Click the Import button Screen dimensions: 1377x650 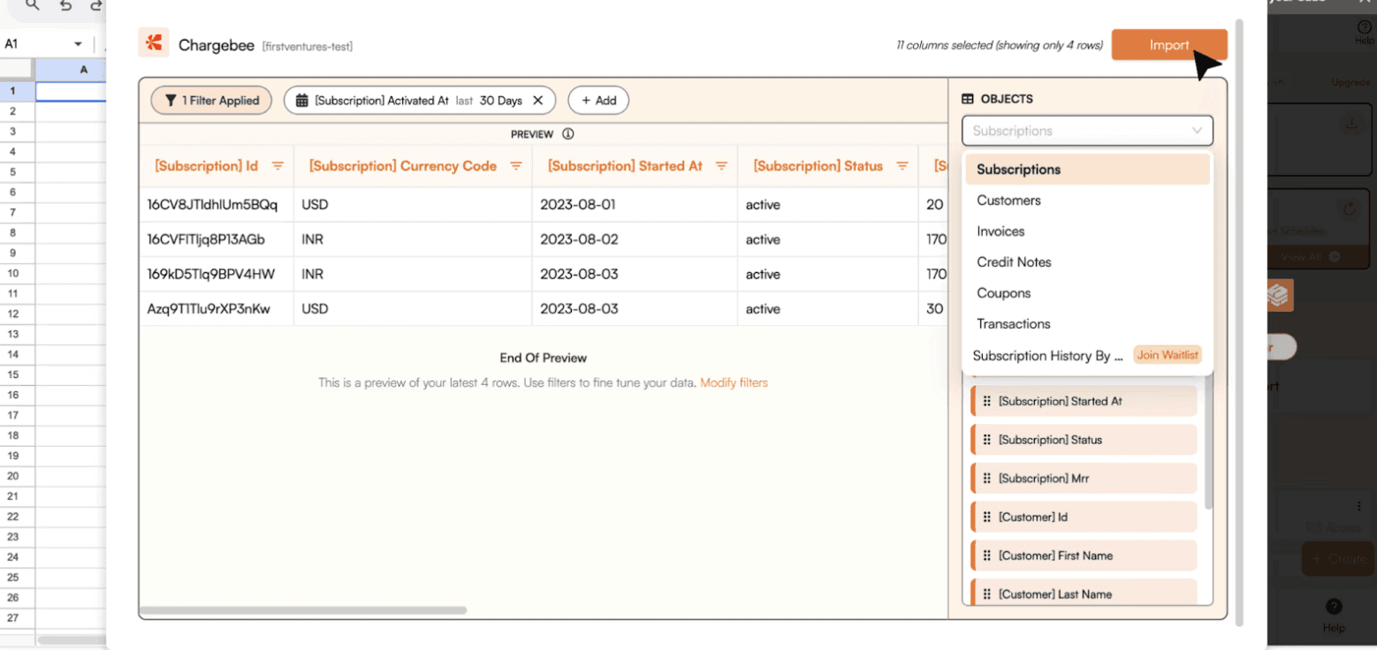pos(1169,45)
